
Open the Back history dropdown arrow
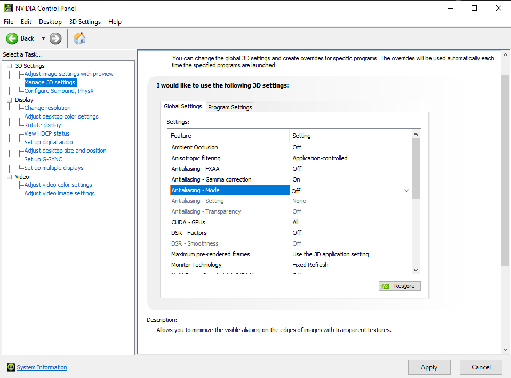tap(43, 38)
